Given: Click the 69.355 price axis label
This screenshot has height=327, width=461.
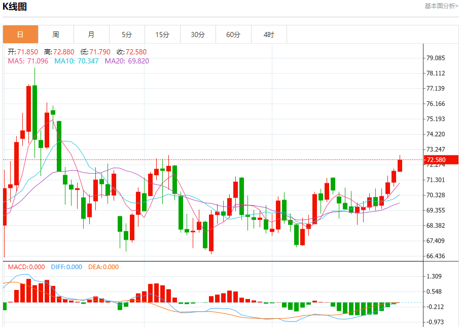Looking at the screenshot, I should click(x=436, y=210).
